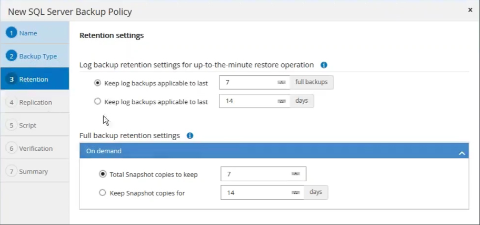
Task: Select Keep log backups for last full backups
Action: click(97, 83)
